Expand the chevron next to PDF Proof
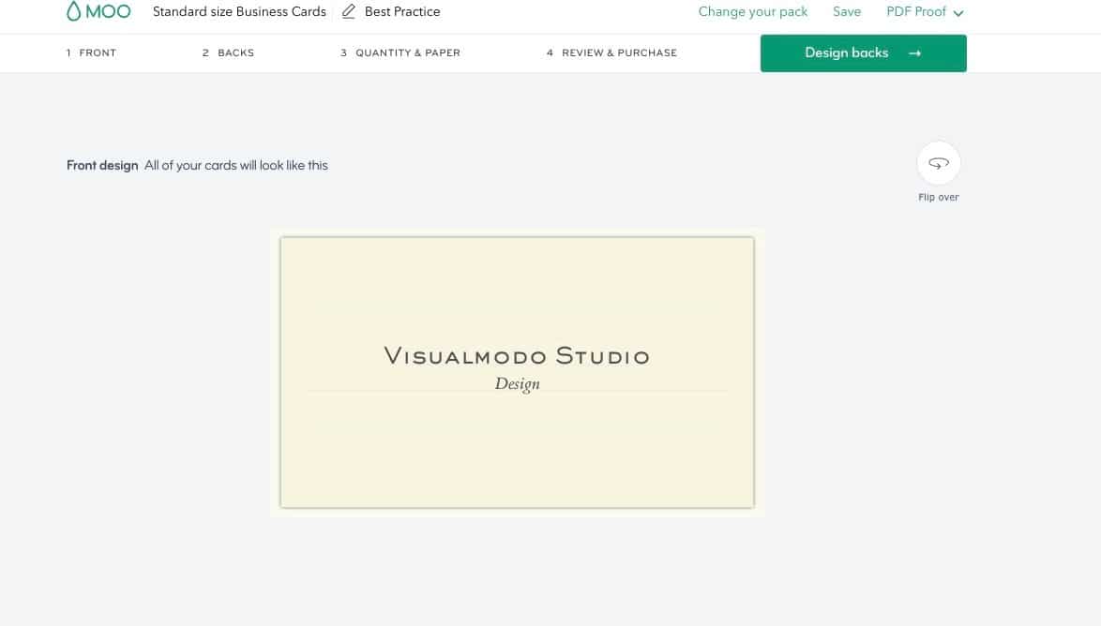This screenshot has width=1101, height=626. [958, 12]
